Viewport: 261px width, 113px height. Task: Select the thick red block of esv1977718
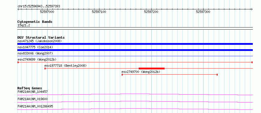152,69
